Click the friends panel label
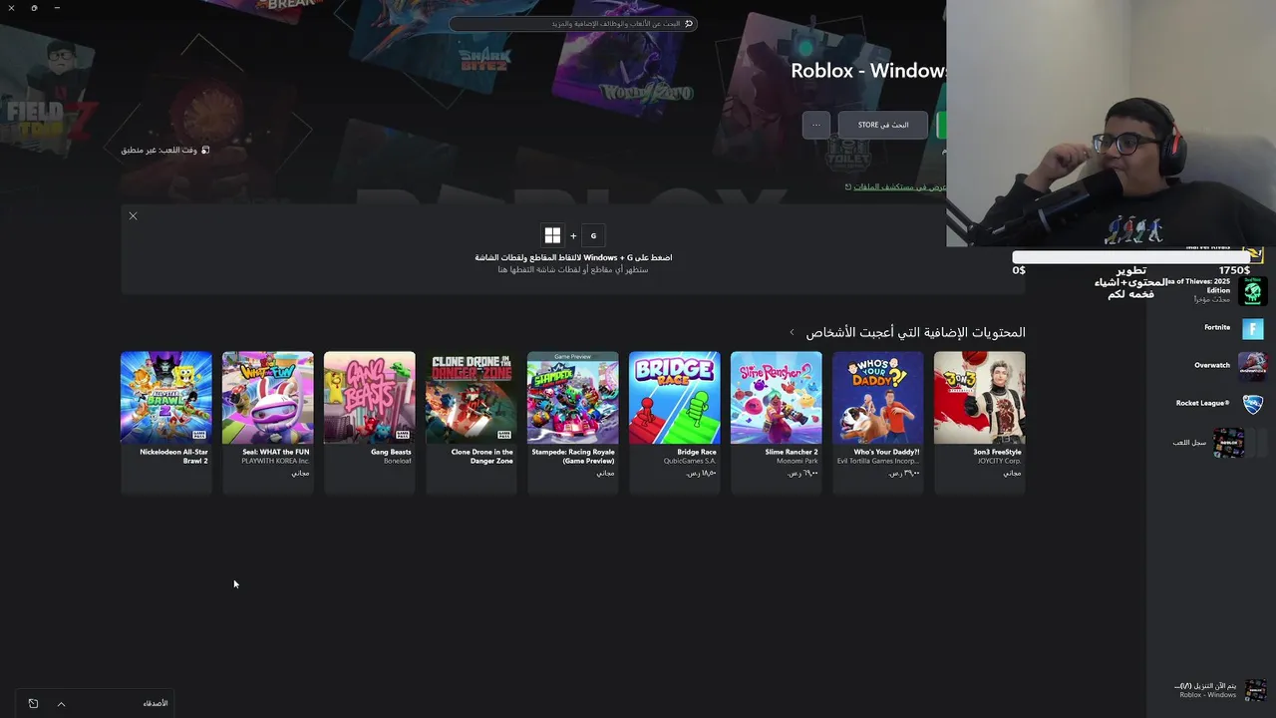This screenshot has width=1276, height=718. (156, 704)
